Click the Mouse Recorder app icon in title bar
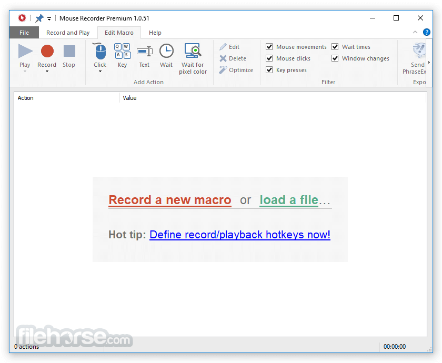Screen dimensions: 442x363 click(22, 18)
